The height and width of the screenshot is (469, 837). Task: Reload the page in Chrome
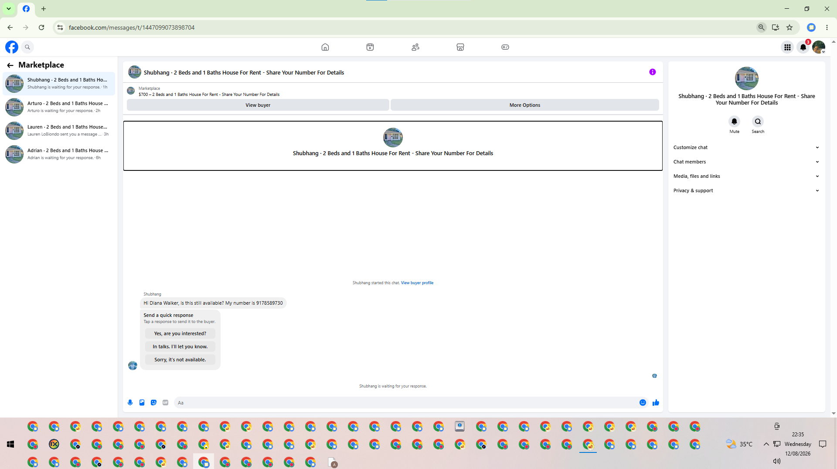[41, 27]
